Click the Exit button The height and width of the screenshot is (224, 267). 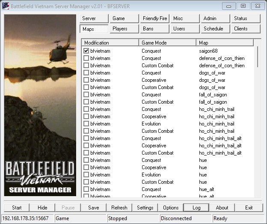coord(249,208)
